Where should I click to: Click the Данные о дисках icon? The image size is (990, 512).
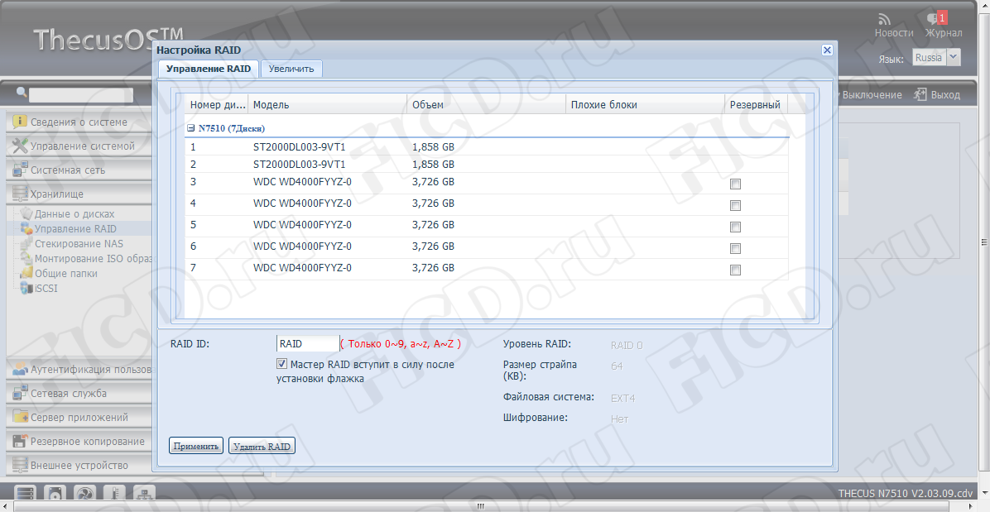[x=26, y=213]
